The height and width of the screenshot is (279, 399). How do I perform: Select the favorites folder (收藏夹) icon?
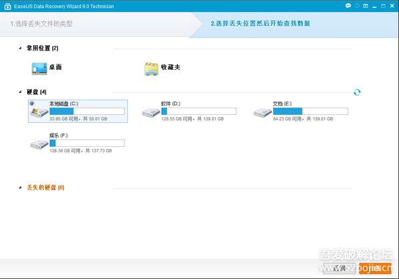pyautogui.click(x=151, y=69)
